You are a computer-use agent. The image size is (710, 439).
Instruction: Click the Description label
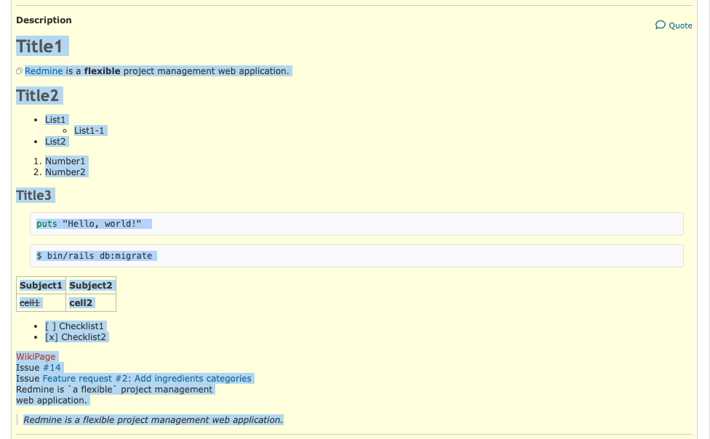[x=44, y=20]
